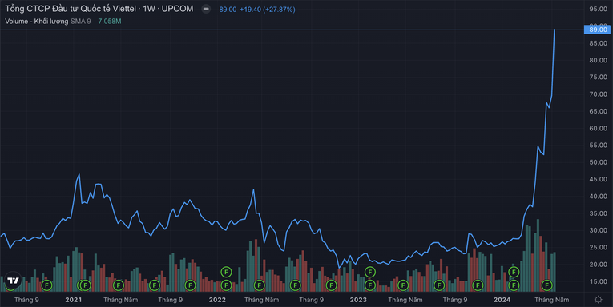Open chart settings gear icon
The height and width of the screenshot is (307, 613).
pos(598,300)
